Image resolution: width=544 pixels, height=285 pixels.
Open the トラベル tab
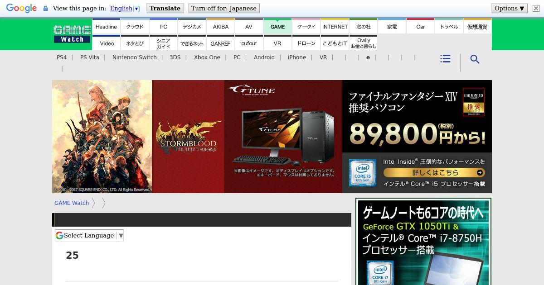[449, 27]
